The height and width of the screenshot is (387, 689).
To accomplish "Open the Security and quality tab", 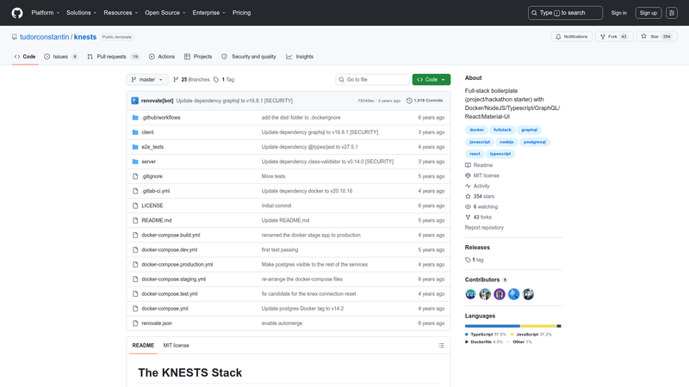I will pos(249,57).
